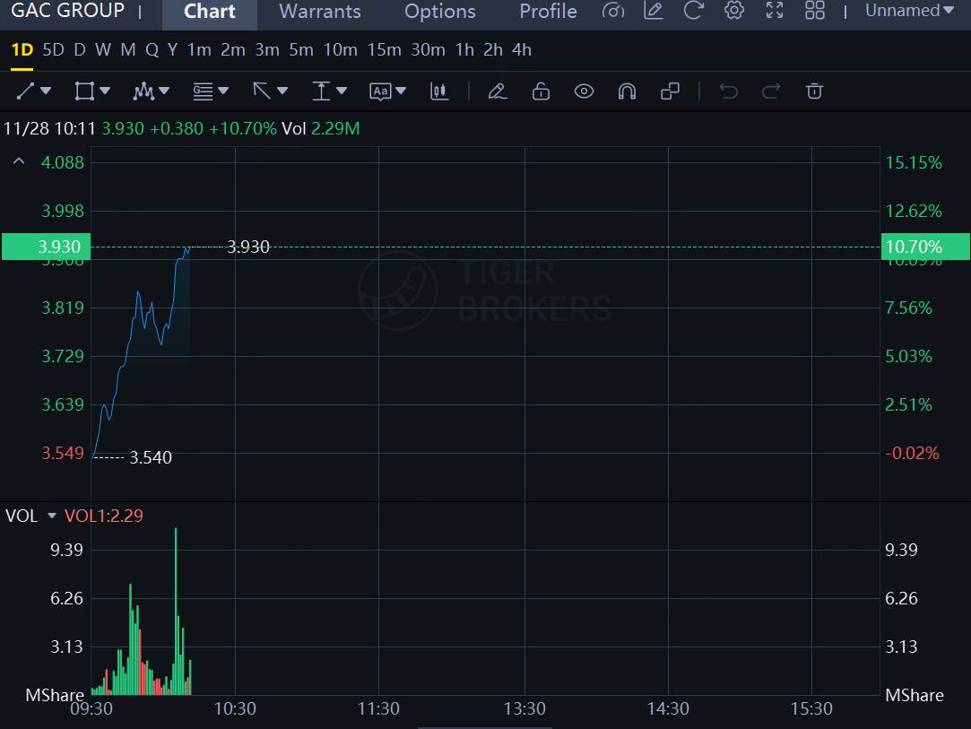Image resolution: width=971 pixels, height=729 pixels.
Task: Toggle the lock drawings icon
Action: coord(541,91)
